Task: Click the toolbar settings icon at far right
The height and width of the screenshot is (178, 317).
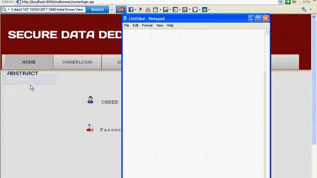Action: coord(304,9)
